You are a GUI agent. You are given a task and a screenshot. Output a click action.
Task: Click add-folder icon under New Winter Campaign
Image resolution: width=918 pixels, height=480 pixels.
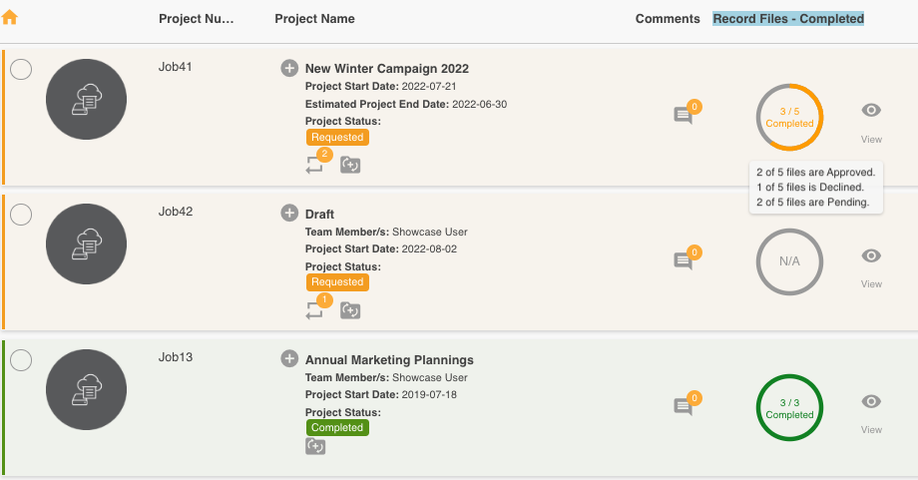[x=350, y=166]
